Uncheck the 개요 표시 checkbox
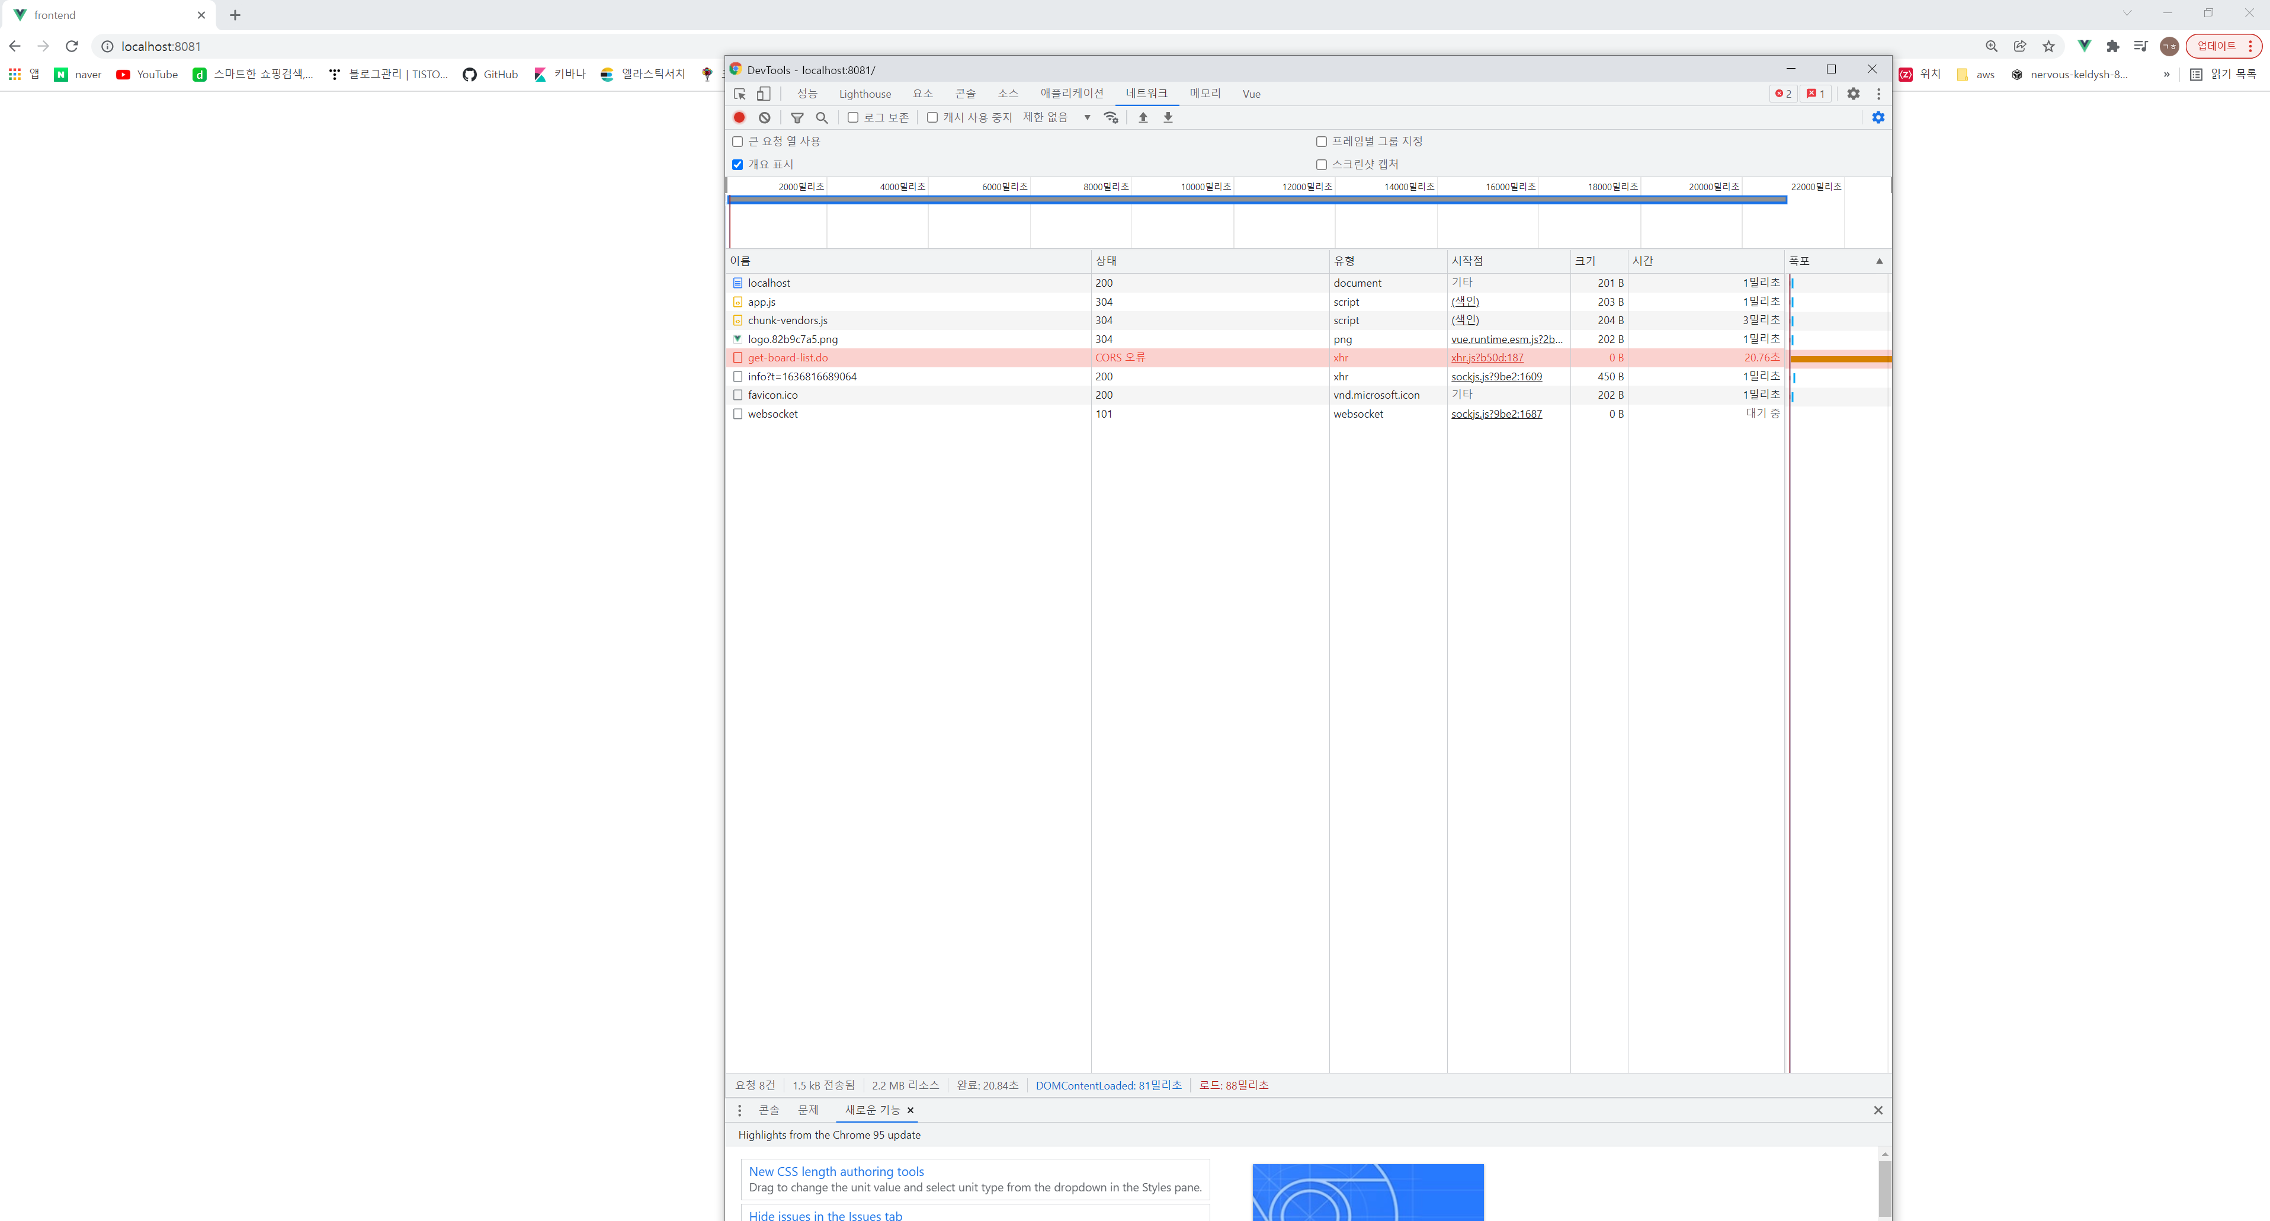This screenshot has width=2270, height=1221. tap(738, 165)
